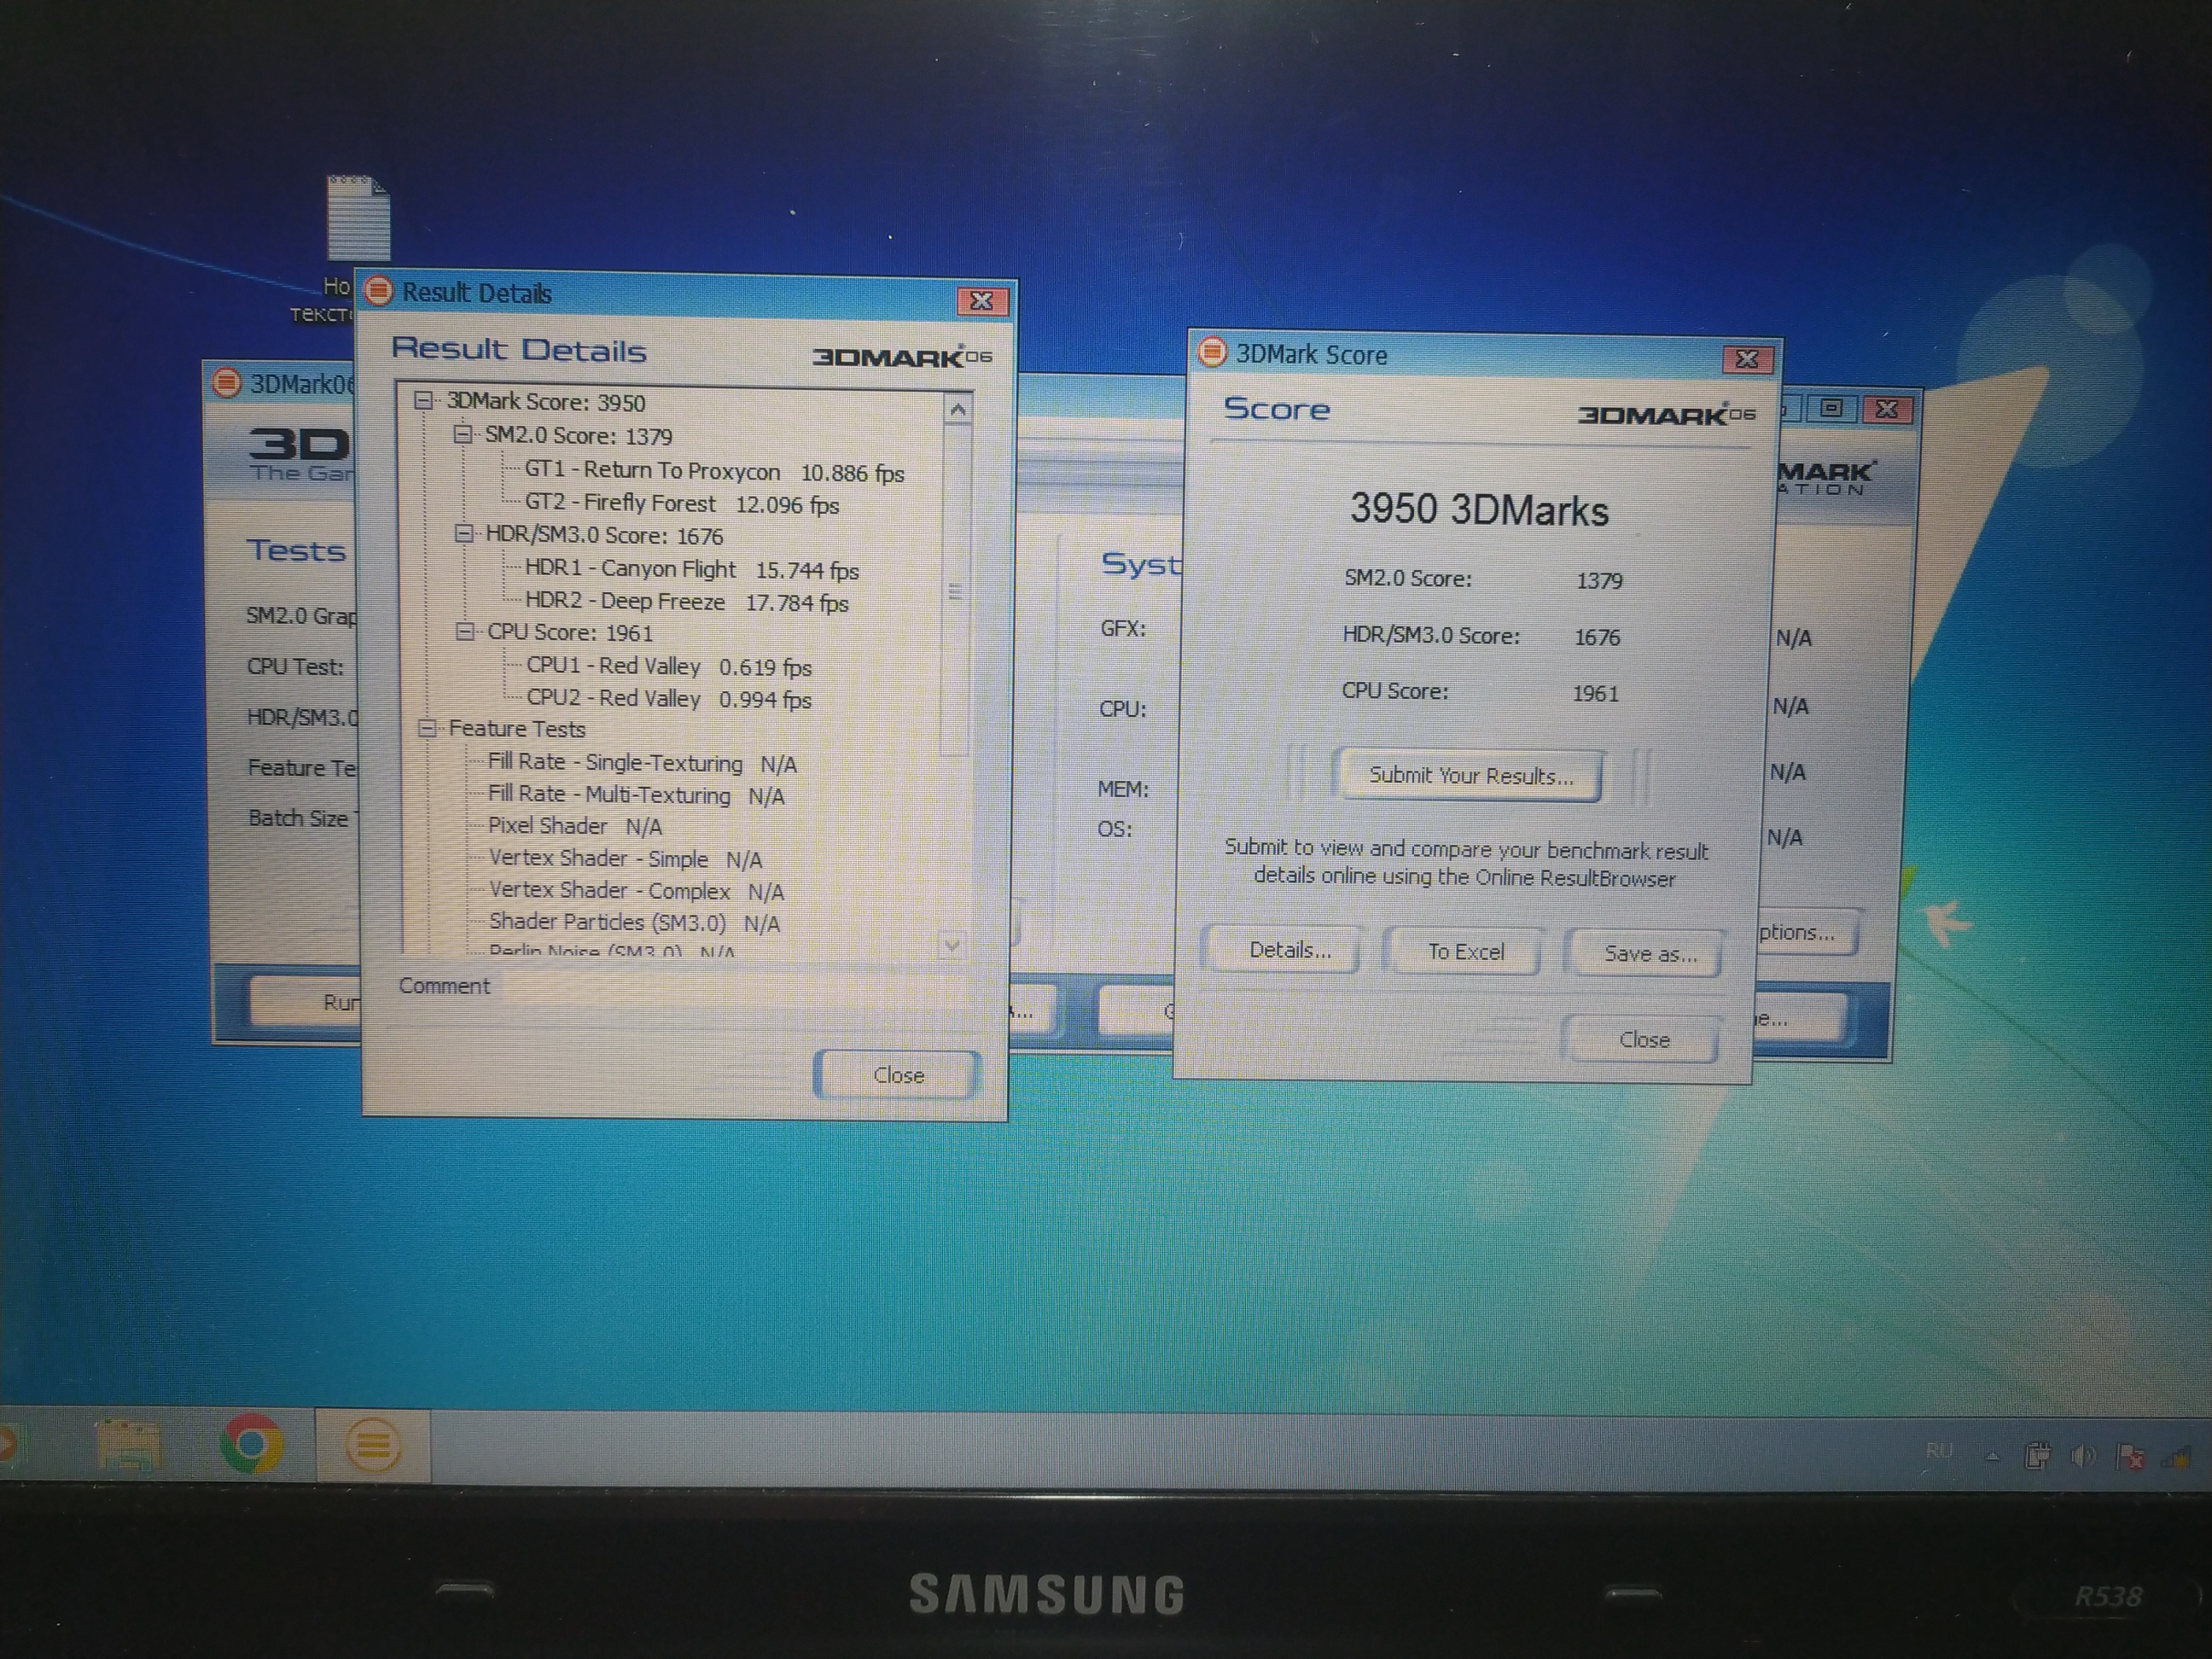The width and height of the screenshot is (2212, 1659).
Task: Collapse the 3DMark Score: 3950 tree node
Action: pos(423,401)
